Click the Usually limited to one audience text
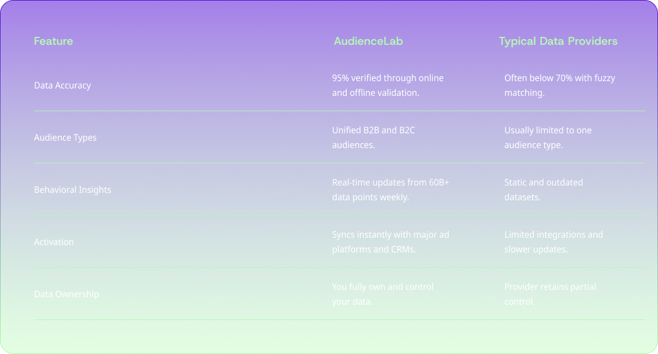 [x=547, y=137]
